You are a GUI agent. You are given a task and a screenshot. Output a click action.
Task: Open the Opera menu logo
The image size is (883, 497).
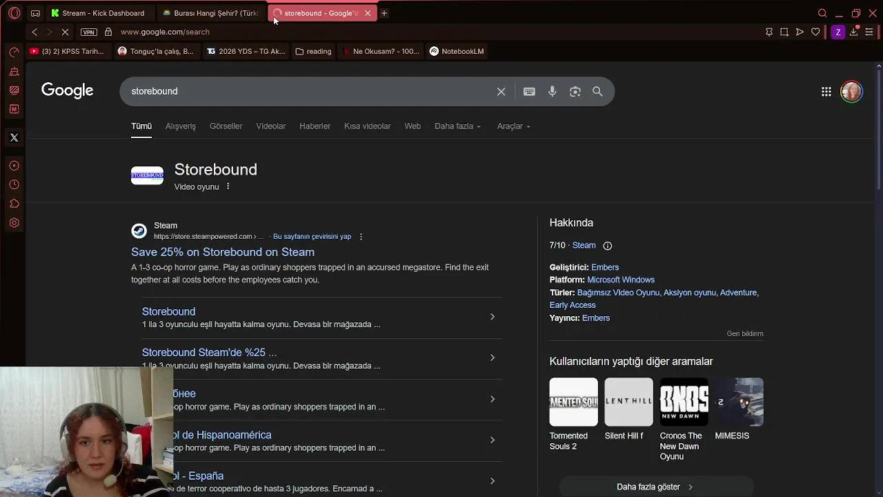(x=14, y=13)
